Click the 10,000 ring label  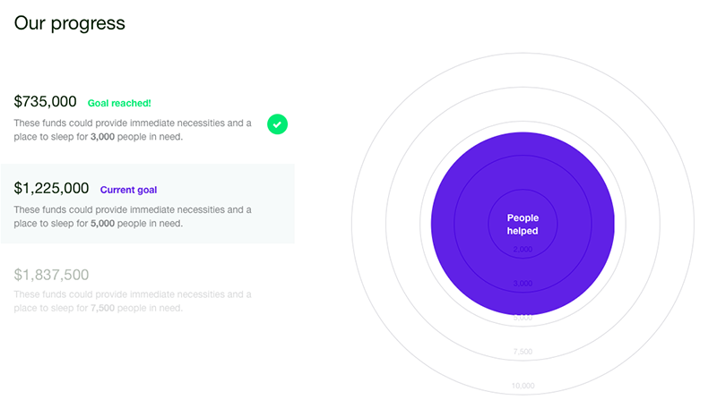click(523, 386)
